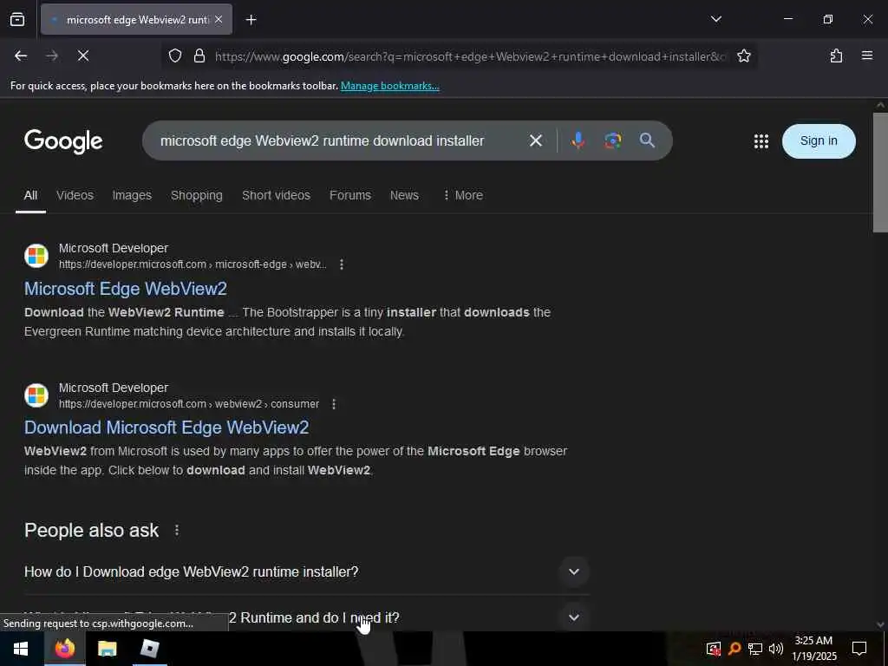The height and width of the screenshot is (666, 888).
Task: Open notification center icon
Action: click(x=859, y=649)
